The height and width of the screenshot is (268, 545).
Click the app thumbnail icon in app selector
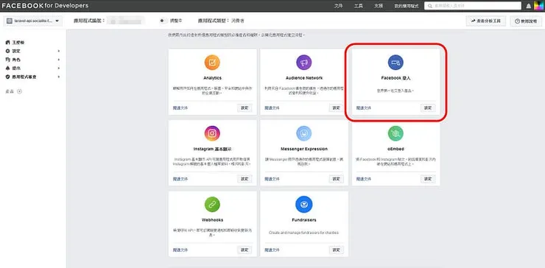(10, 21)
